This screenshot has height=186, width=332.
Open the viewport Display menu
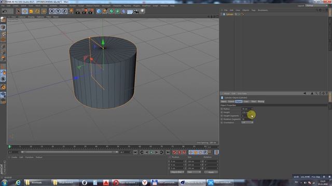tap(31, 17)
